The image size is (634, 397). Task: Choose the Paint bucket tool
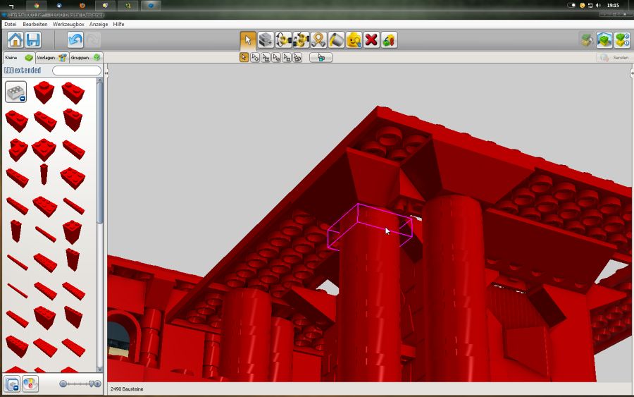click(336, 40)
